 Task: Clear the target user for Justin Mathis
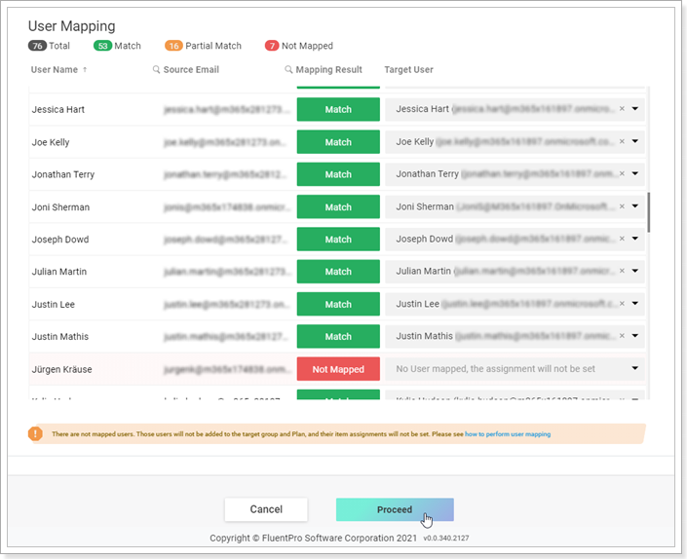pyautogui.click(x=622, y=336)
